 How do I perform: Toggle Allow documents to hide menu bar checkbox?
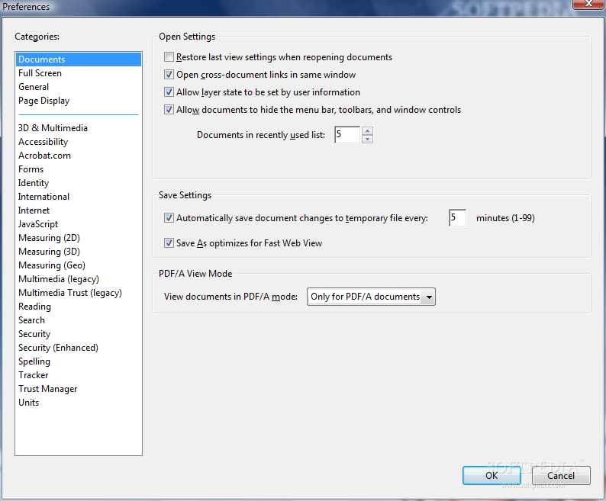(x=169, y=110)
